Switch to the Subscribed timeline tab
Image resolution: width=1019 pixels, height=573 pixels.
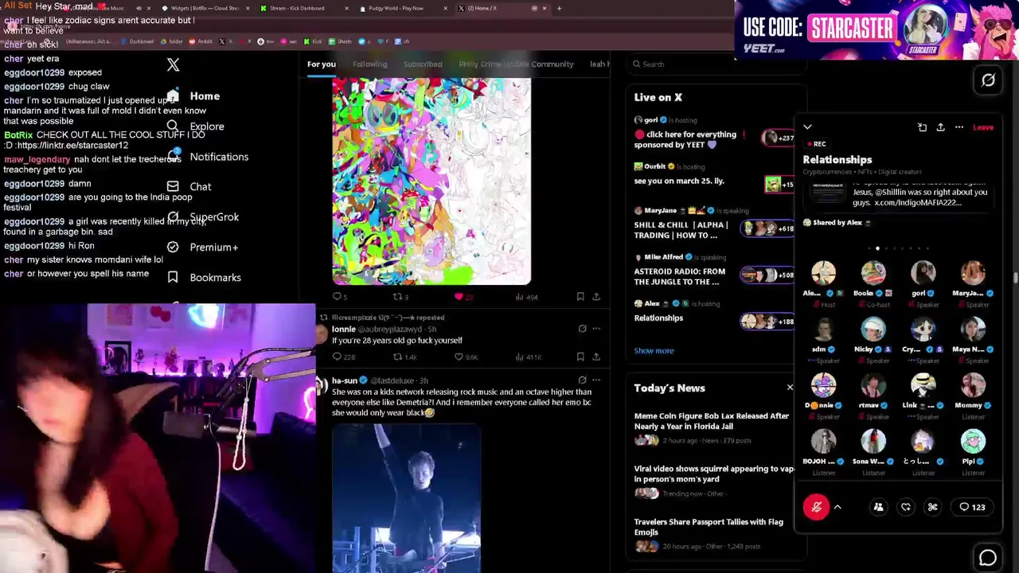[x=423, y=64]
